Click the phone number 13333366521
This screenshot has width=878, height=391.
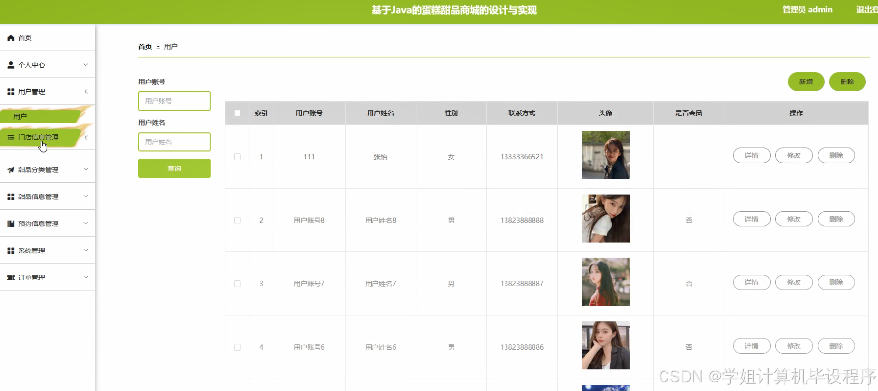(x=522, y=157)
